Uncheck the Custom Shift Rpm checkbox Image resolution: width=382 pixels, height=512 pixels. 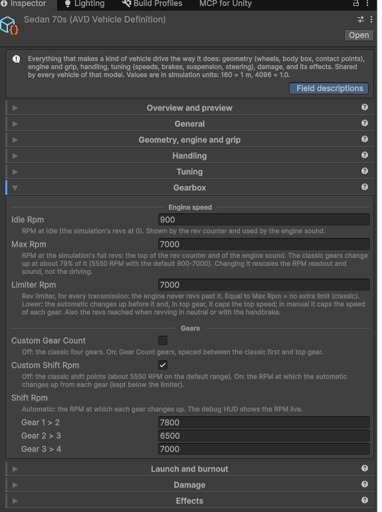click(163, 365)
